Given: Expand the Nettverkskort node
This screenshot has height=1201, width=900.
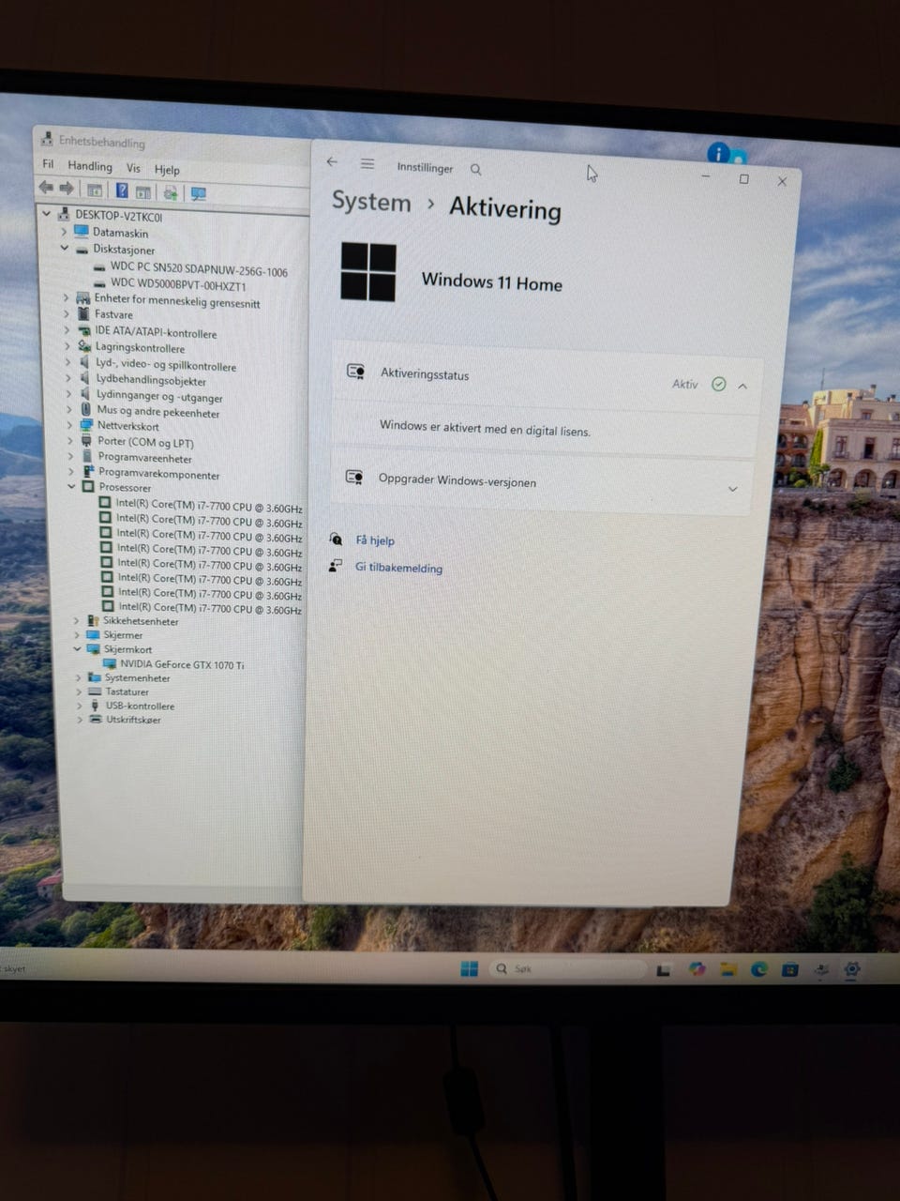Looking at the screenshot, I should 70,426.
